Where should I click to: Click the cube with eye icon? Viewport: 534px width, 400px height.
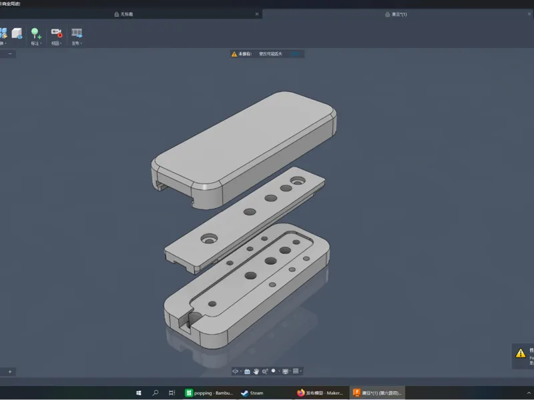17,33
